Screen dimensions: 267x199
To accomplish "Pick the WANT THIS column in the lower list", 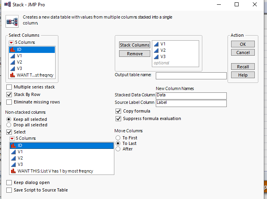I will point(55,171).
